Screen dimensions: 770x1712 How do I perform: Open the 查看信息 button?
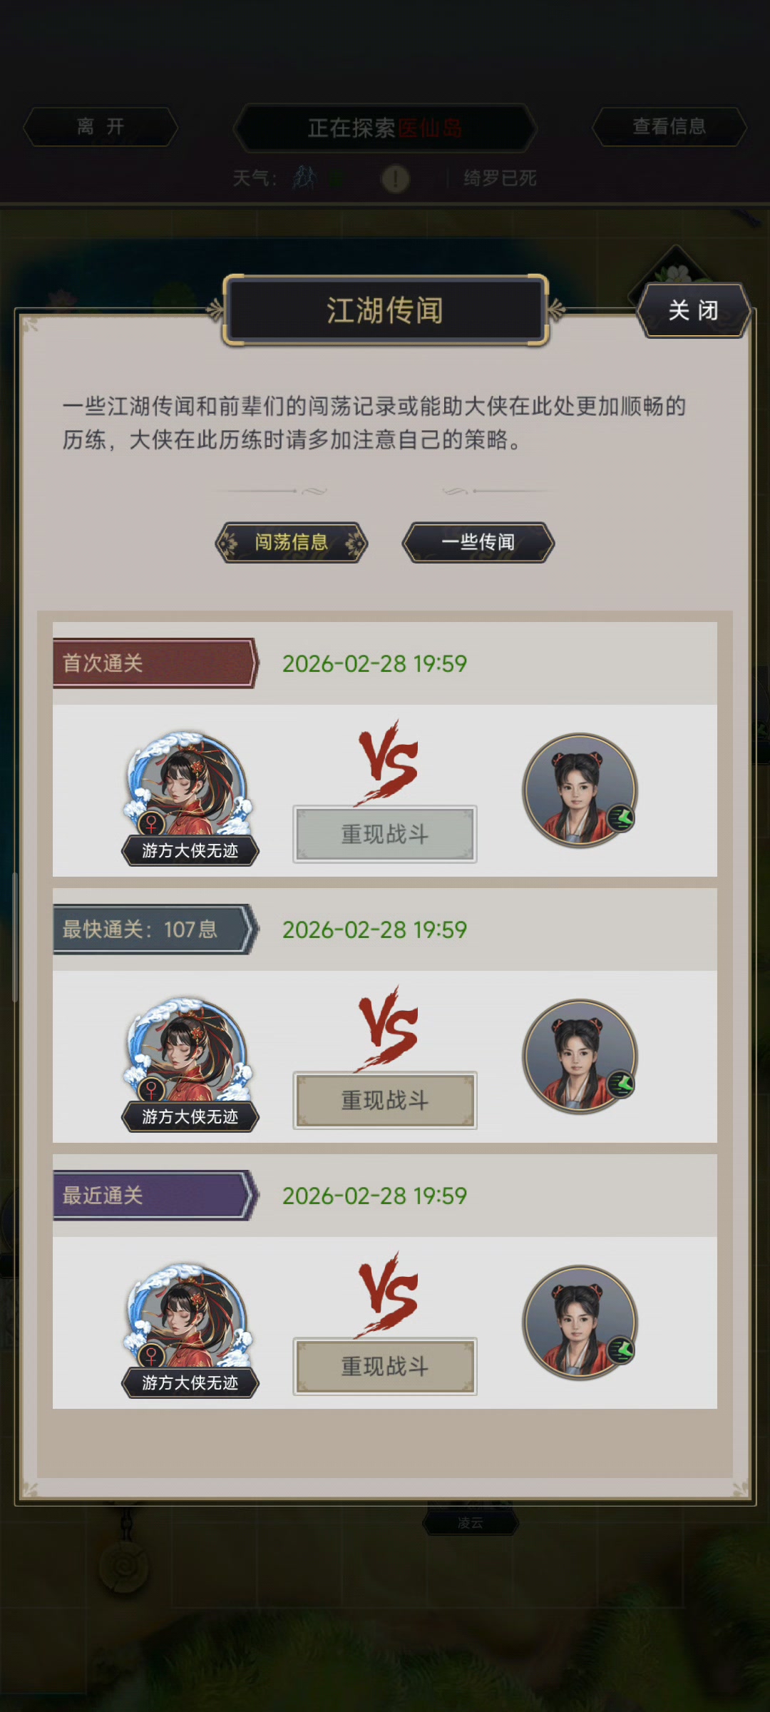(x=669, y=127)
